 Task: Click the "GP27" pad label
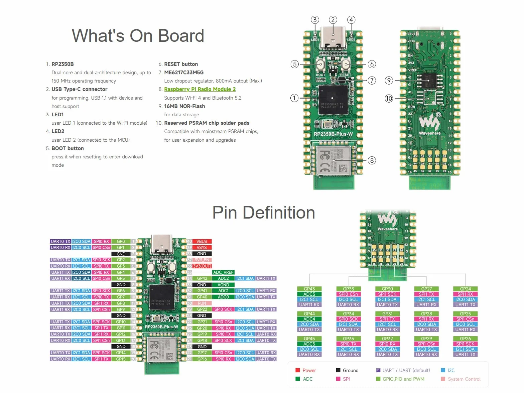pos(426,289)
